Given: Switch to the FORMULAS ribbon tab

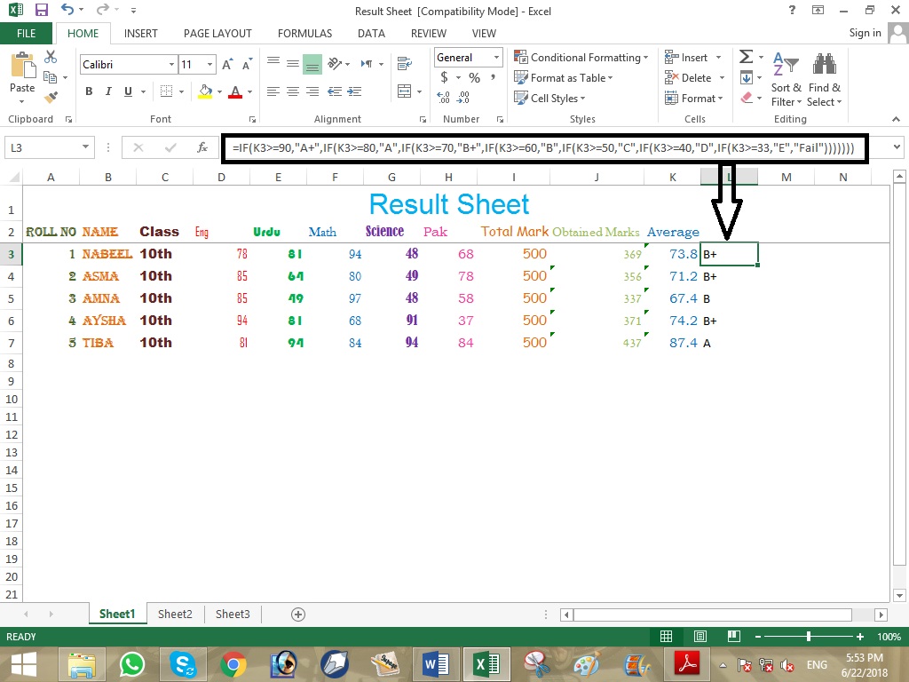Looking at the screenshot, I should (304, 33).
